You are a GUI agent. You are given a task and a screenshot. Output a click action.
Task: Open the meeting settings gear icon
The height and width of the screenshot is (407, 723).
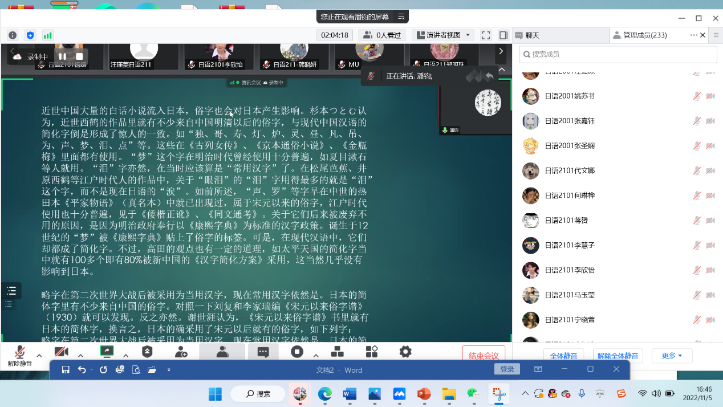[x=405, y=352]
